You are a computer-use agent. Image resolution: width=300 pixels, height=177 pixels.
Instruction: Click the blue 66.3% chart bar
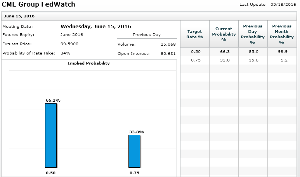(51, 136)
